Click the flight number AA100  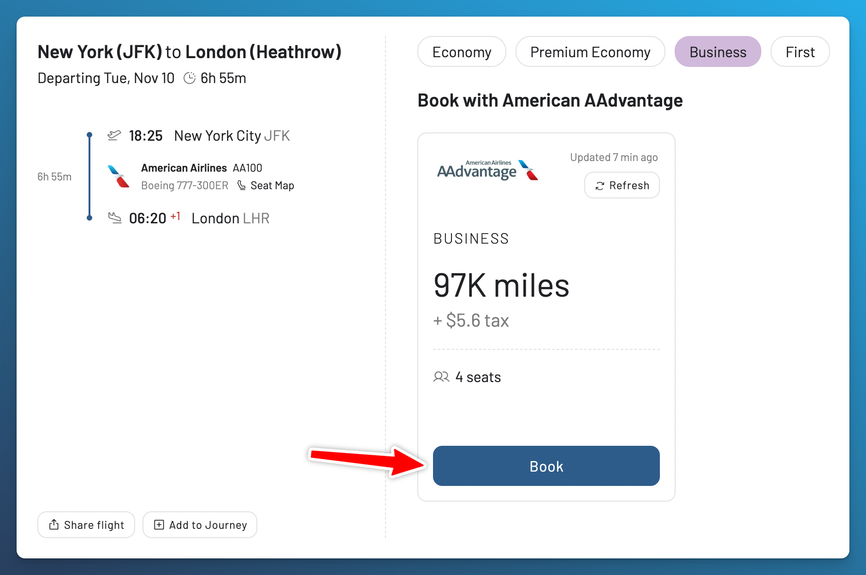click(x=248, y=168)
